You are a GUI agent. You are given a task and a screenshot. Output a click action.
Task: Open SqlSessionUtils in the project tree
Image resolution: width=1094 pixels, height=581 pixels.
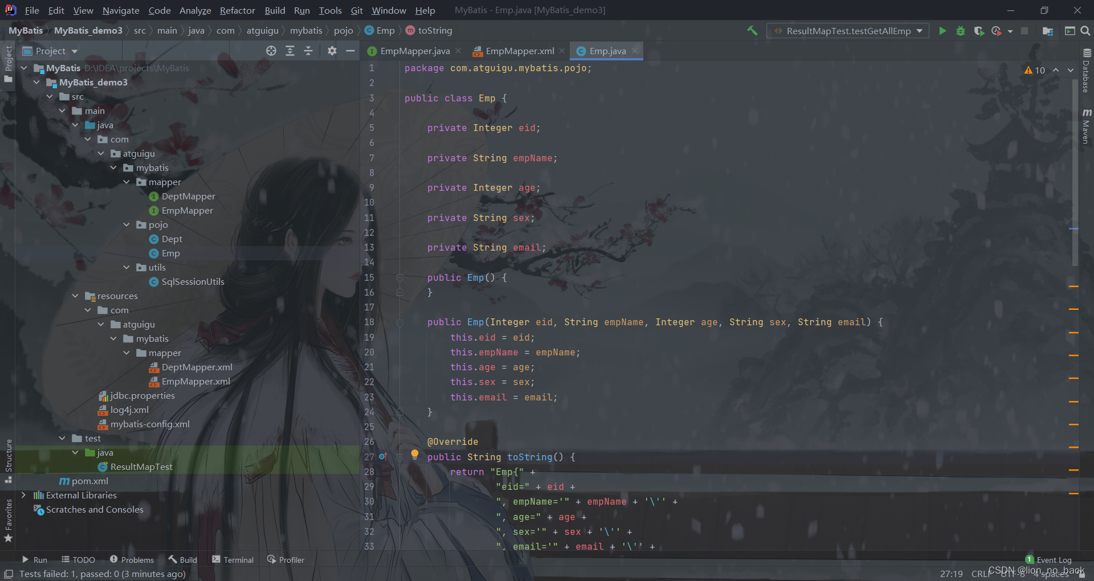pyautogui.click(x=193, y=282)
